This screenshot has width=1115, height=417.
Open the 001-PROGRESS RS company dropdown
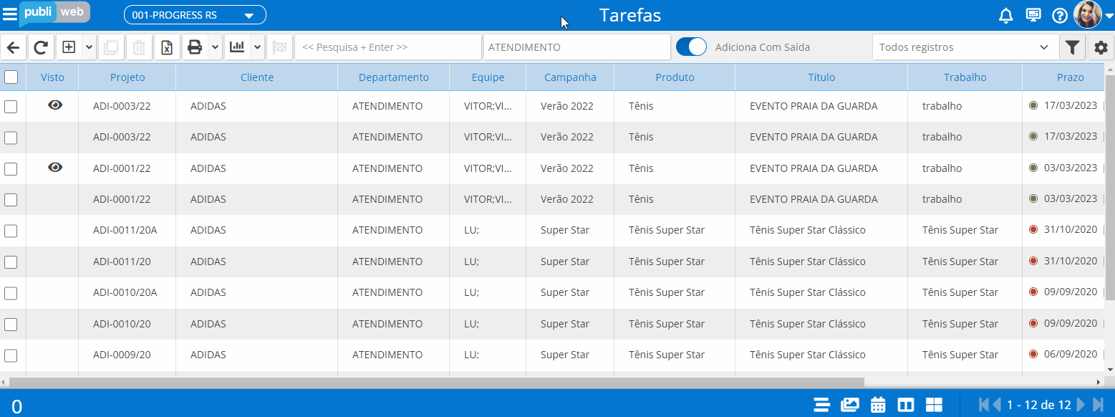tap(195, 15)
